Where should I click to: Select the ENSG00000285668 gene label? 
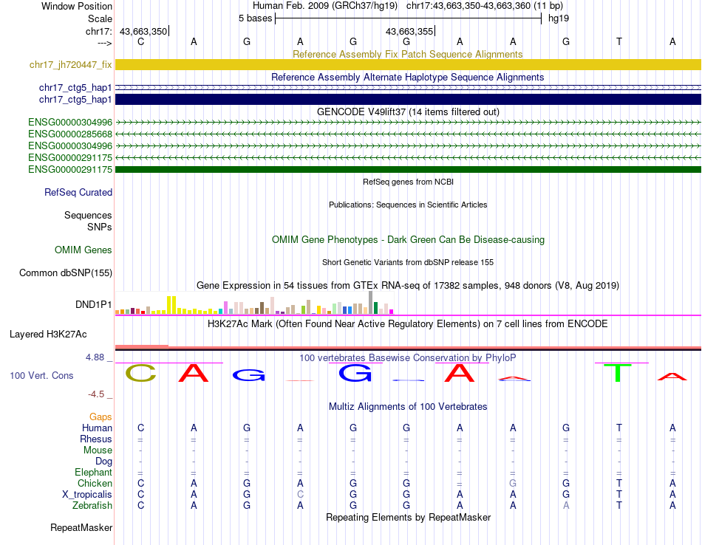70,134
